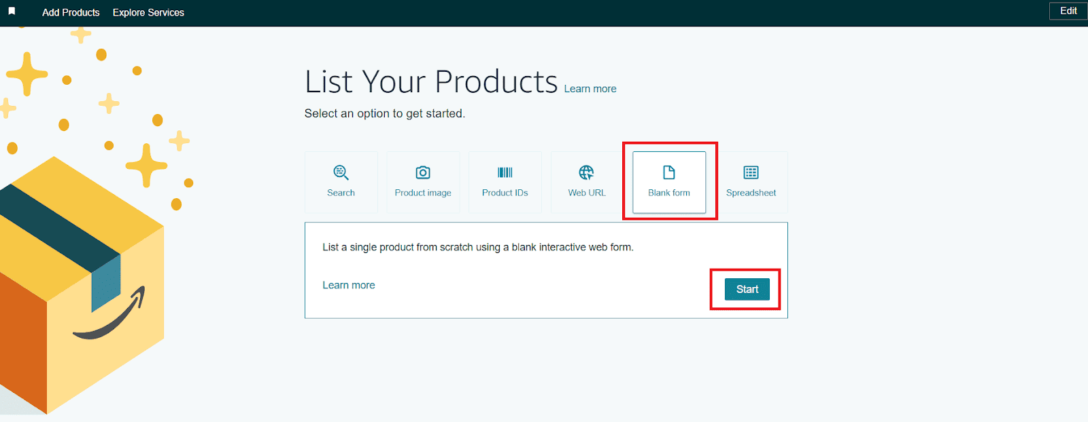The image size is (1088, 422).
Task: Click the Product image option label
Action: pyautogui.click(x=423, y=193)
